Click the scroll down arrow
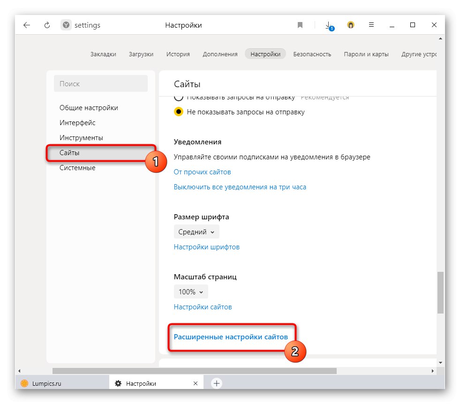Screen dimensions: 460x404 tap(440, 363)
